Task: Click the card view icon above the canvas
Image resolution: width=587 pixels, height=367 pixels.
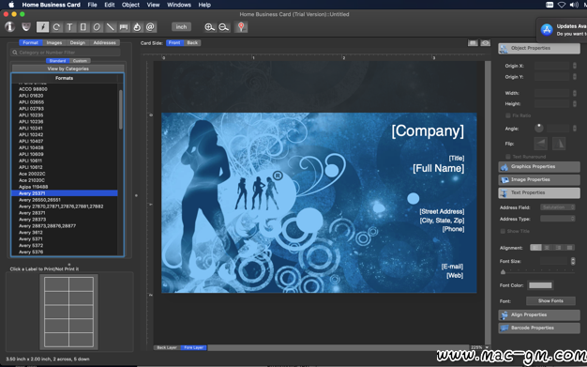Action: (x=473, y=43)
